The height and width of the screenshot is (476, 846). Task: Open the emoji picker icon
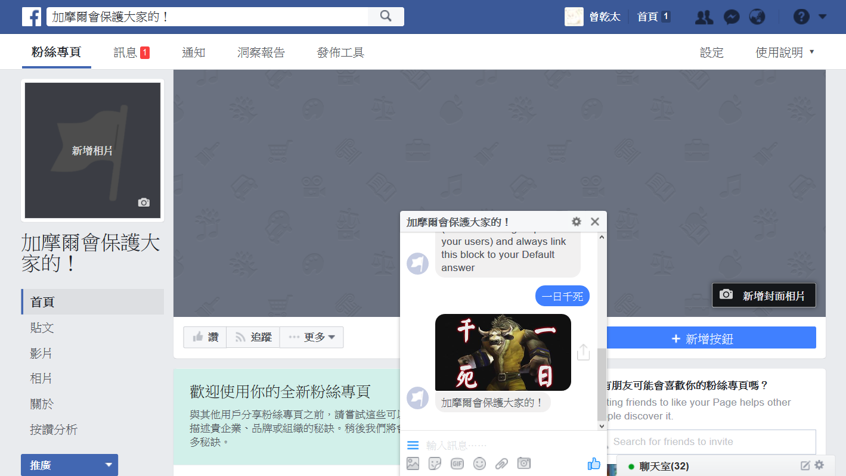479,463
